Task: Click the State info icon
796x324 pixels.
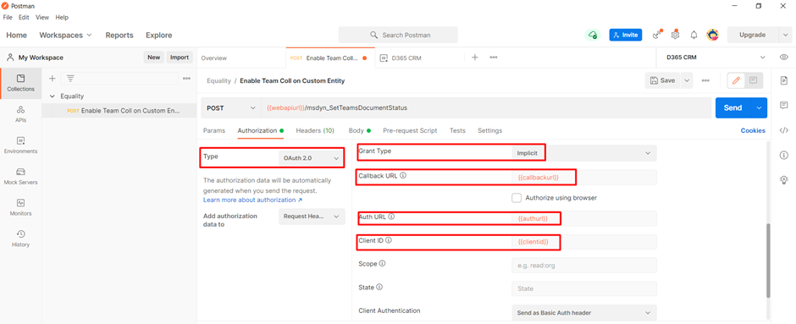Action: [x=379, y=287]
